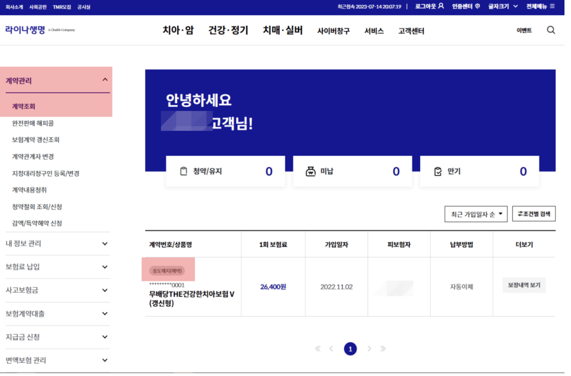Open the 건강·정기 menu

click(x=228, y=30)
